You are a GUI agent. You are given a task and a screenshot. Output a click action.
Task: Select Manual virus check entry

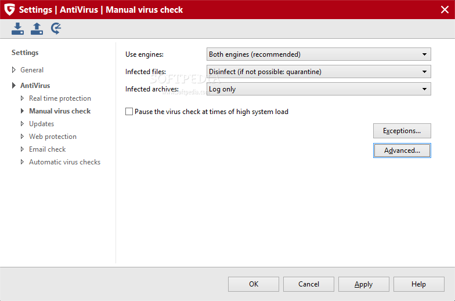tap(60, 111)
